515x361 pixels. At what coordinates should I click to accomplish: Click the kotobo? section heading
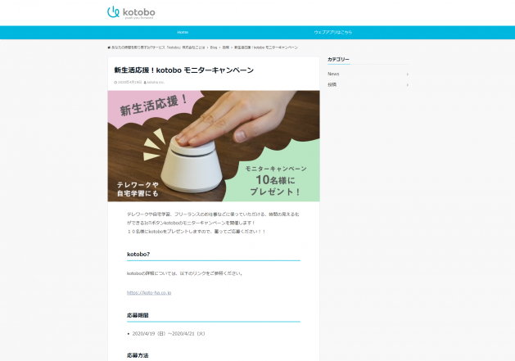coord(138,255)
